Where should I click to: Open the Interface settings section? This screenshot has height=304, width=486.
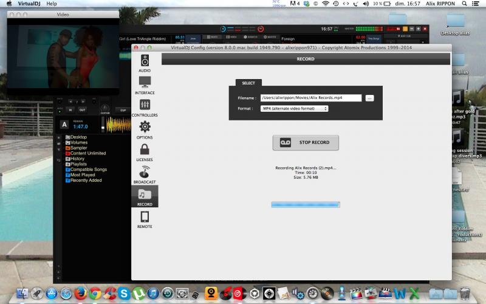click(x=145, y=85)
